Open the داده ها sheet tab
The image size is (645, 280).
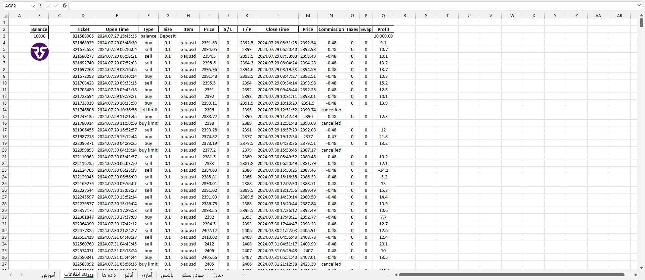pos(109,275)
